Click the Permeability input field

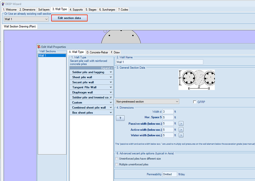click(169, 174)
